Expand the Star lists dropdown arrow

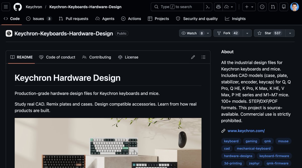[290, 33]
